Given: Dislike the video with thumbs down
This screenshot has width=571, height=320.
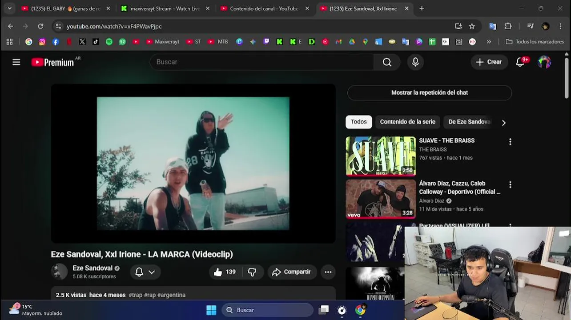Looking at the screenshot, I should click(x=252, y=272).
